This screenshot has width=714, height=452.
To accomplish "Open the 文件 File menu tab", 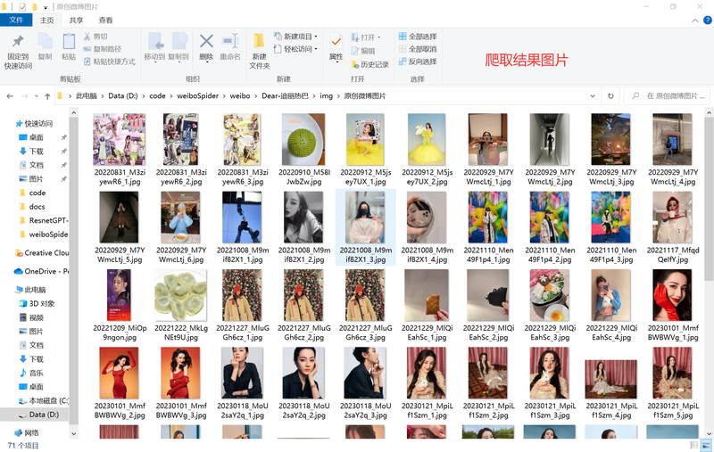I will coord(16,20).
